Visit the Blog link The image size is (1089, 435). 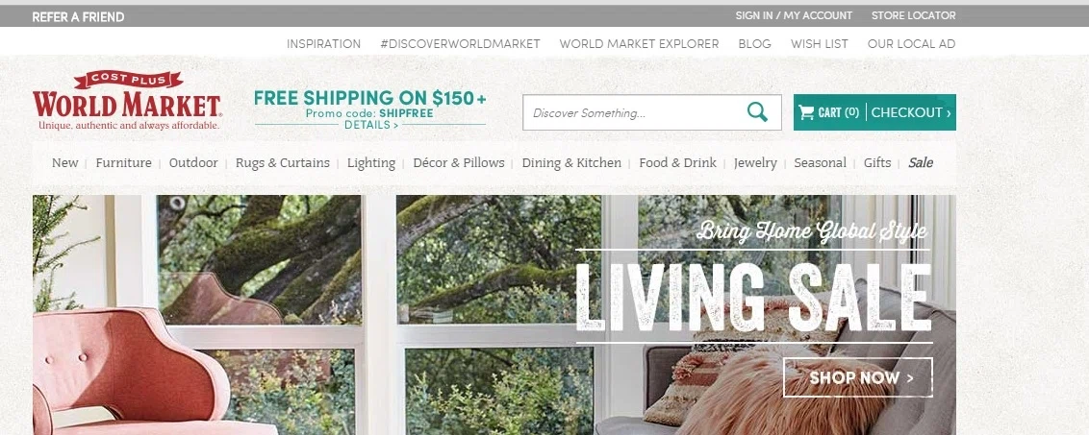754,44
